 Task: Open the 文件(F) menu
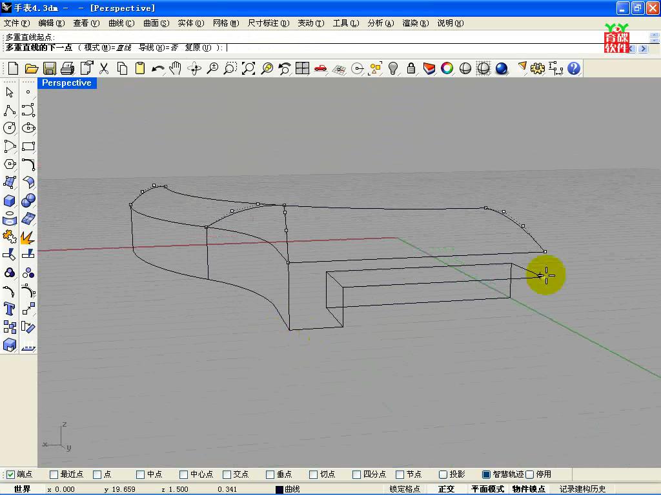tap(17, 23)
